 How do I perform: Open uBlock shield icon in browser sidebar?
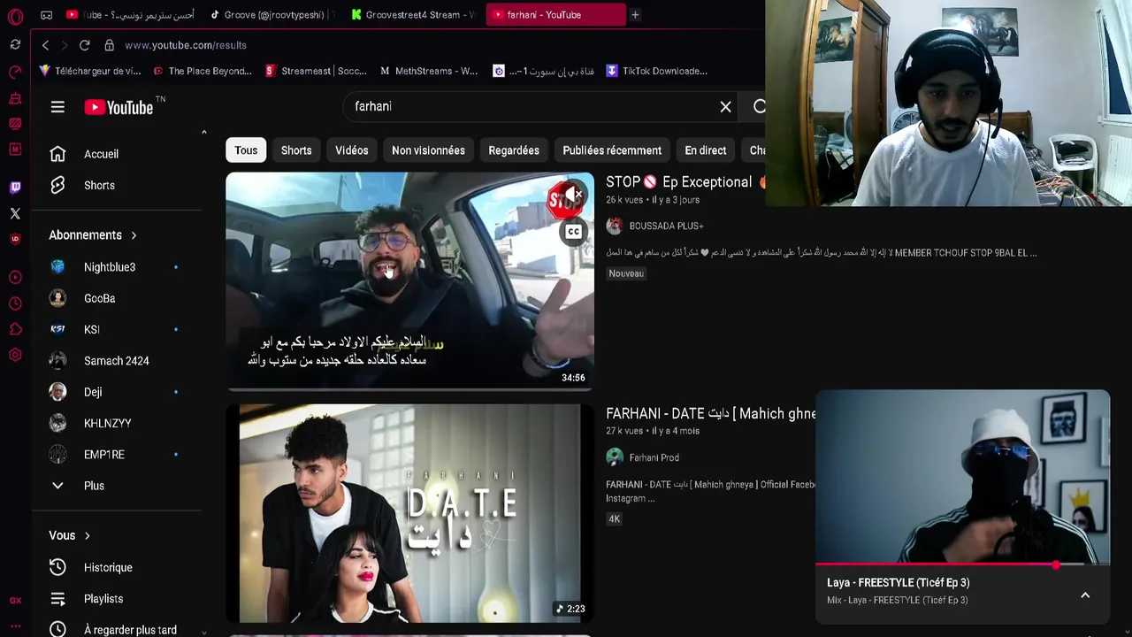pyautogui.click(x=15, y=239)
